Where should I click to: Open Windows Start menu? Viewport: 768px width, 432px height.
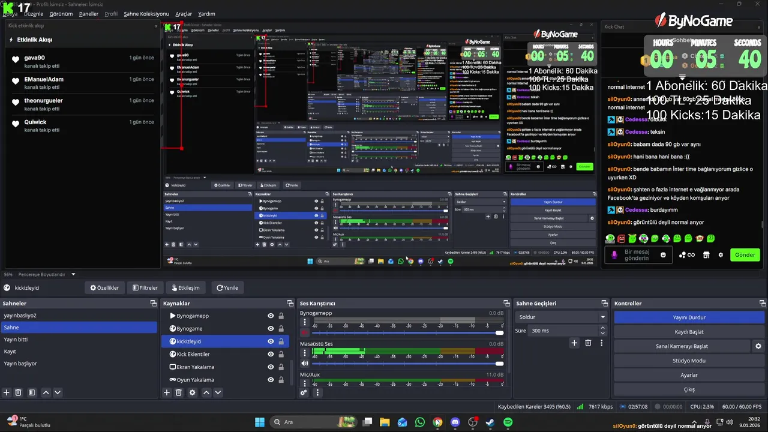260,422
